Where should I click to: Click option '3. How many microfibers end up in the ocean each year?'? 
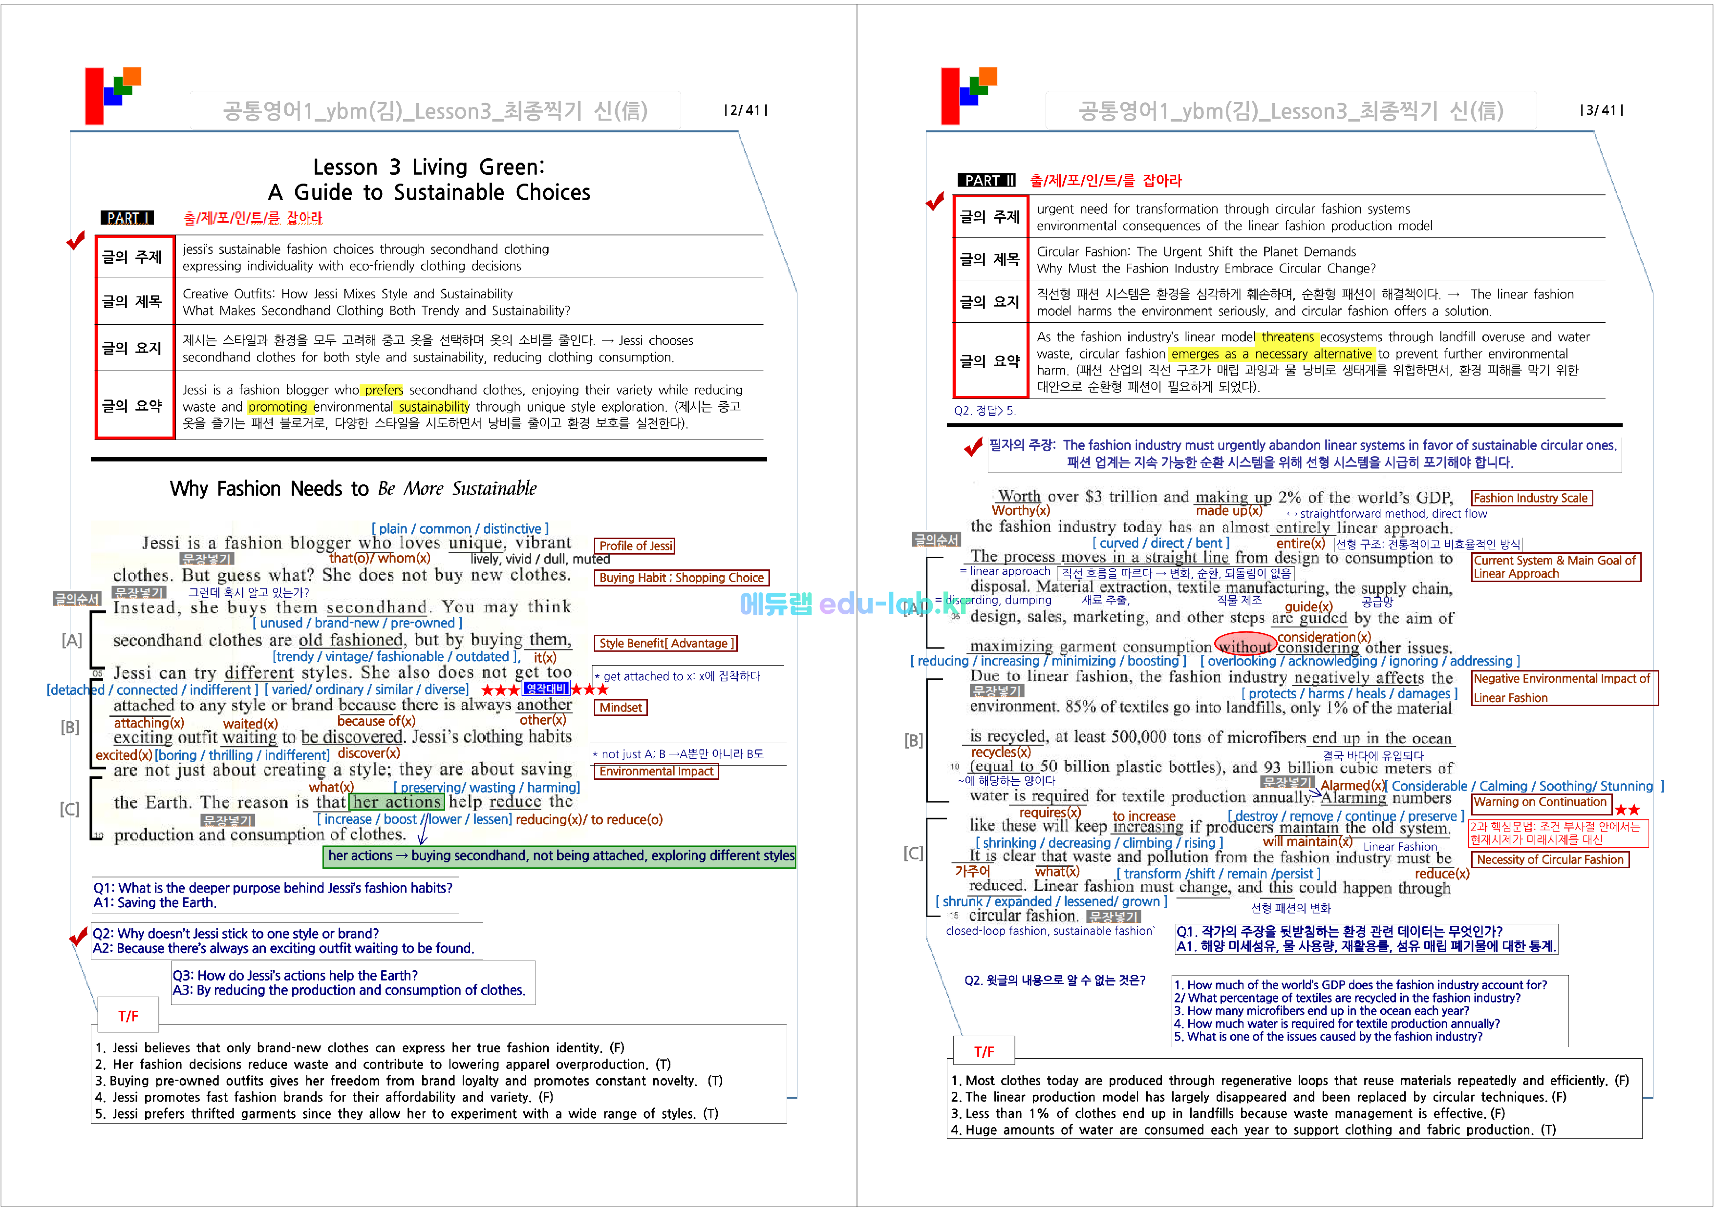pos(1322,1011)
